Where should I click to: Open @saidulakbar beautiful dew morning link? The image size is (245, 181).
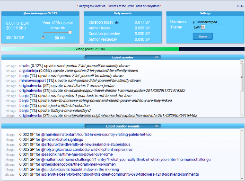coord(80,170)
